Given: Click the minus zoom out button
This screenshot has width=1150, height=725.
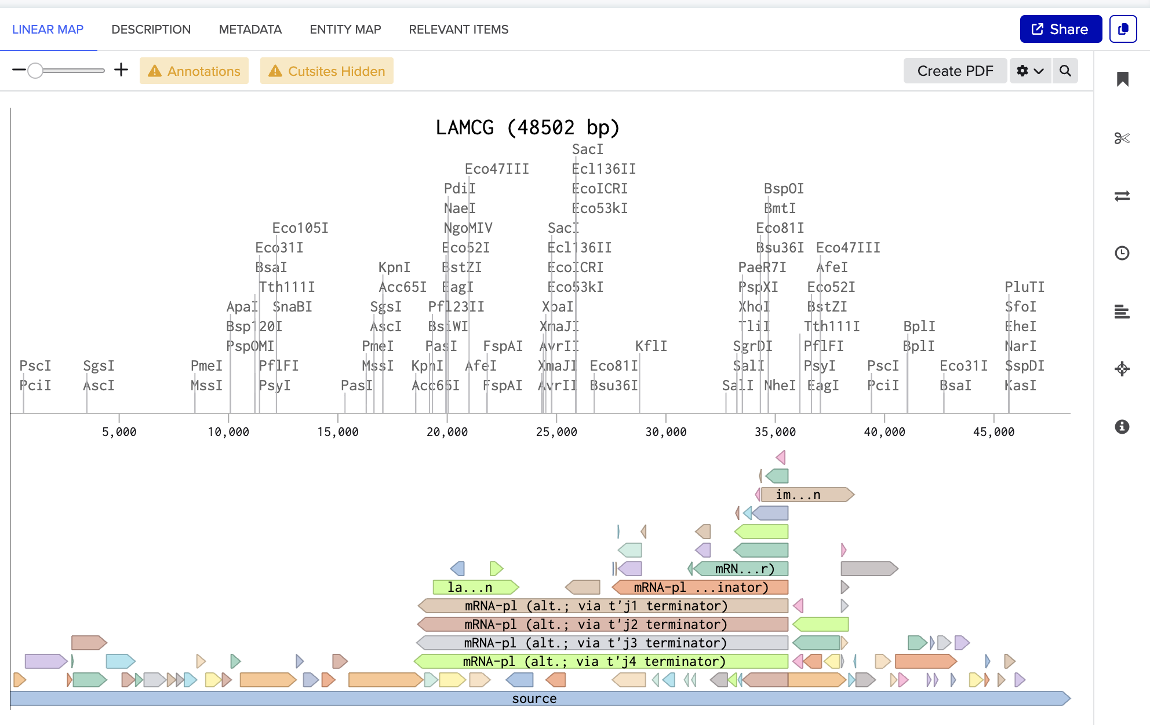Looking at the screenshot, I should (19, 70).
